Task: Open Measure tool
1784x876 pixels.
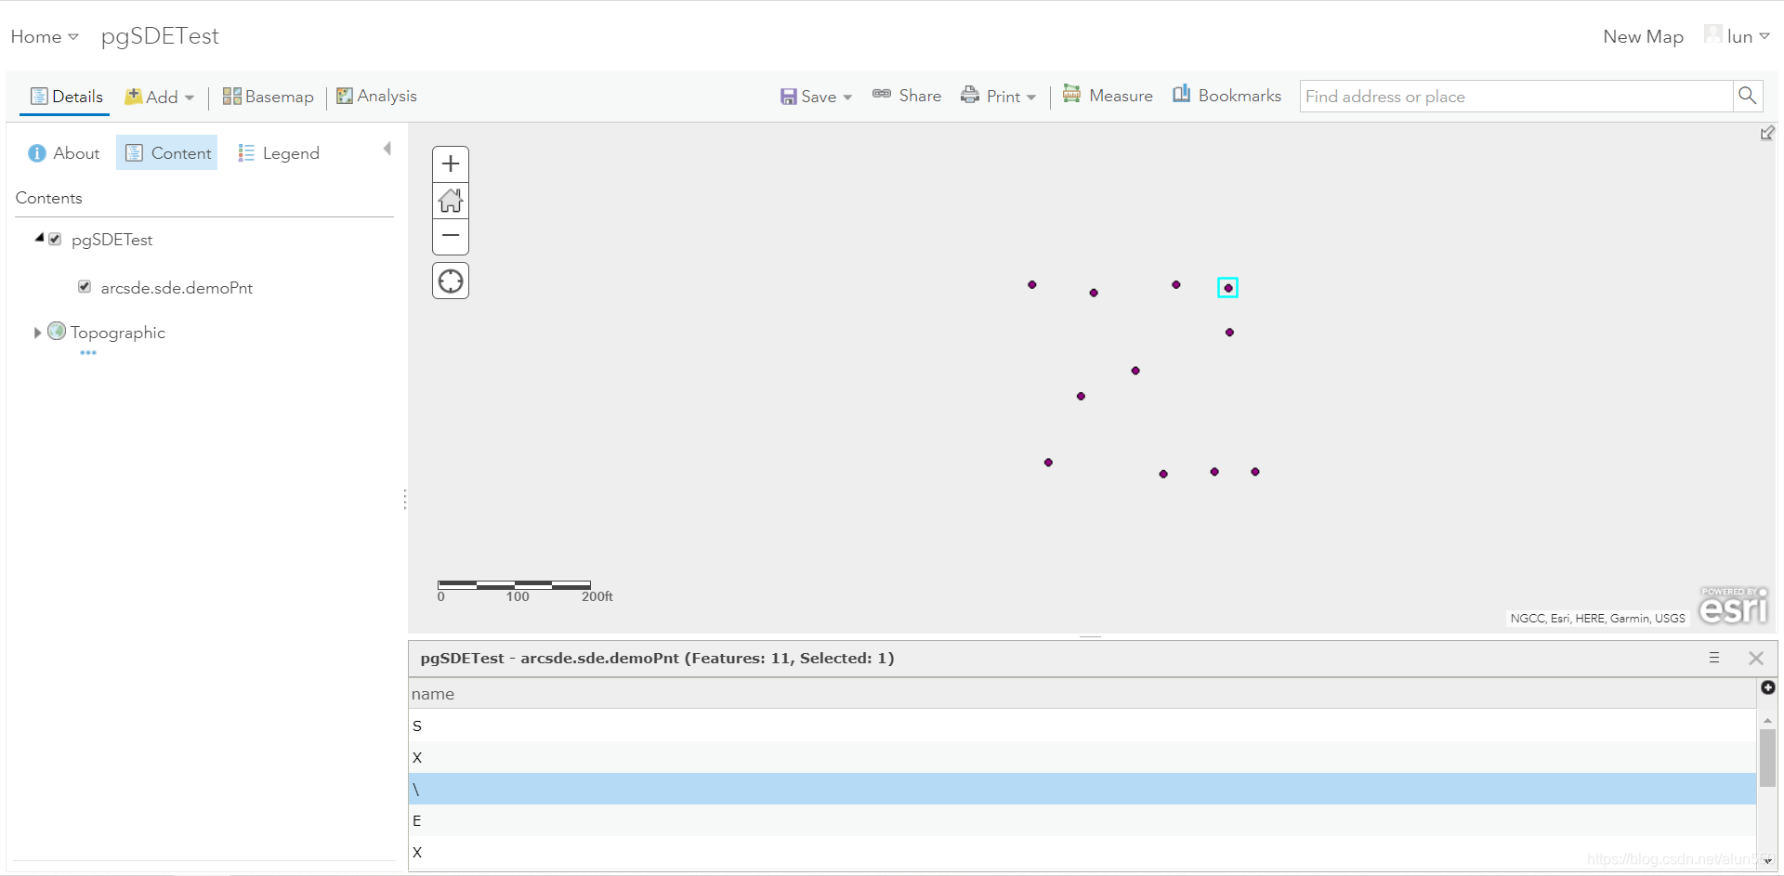Action: [x=1108, y=96]
